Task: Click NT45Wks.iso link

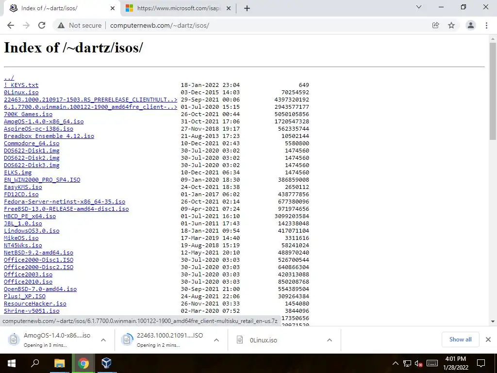Action: pos(23,245)
